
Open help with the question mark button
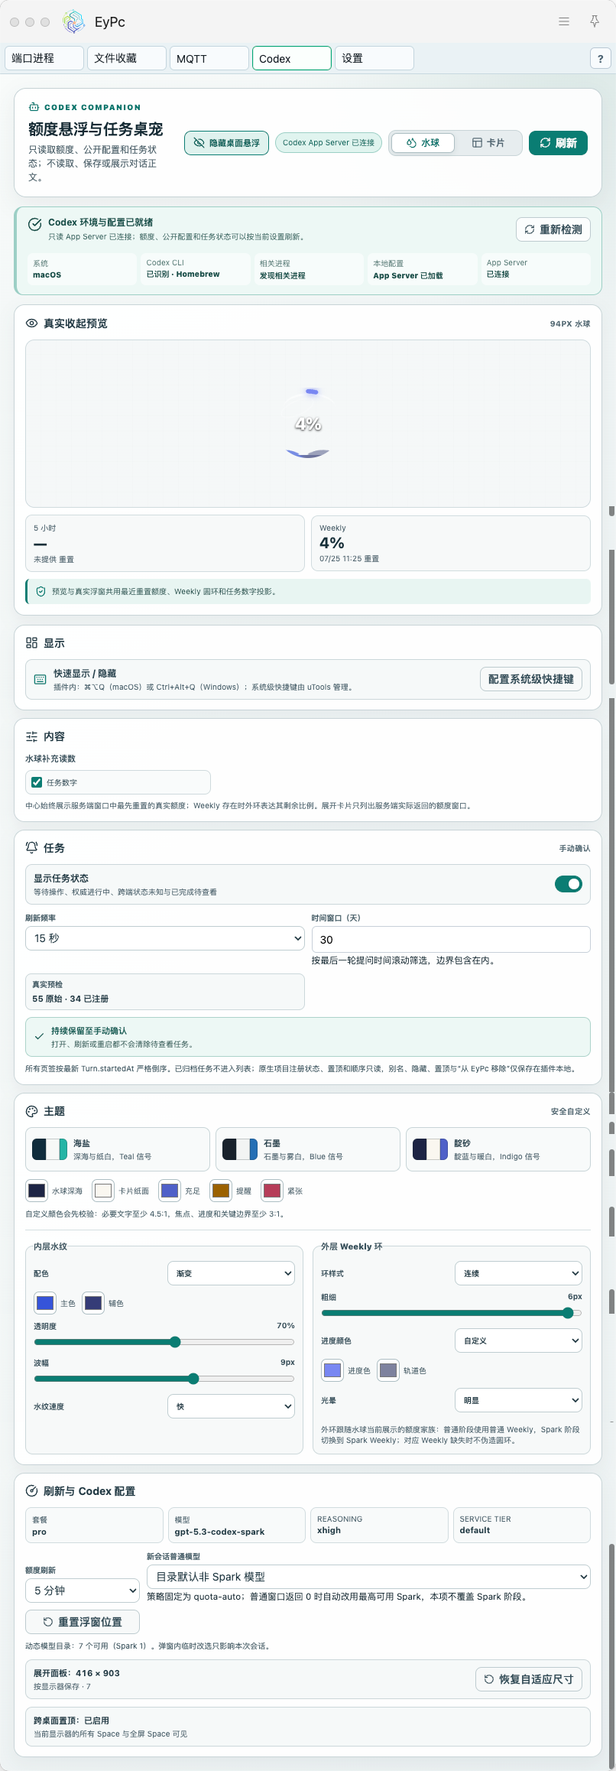coord(601,58)
